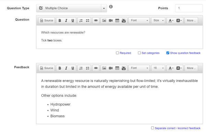Screen dimensions: 206x133
Task: Open text color picker in Question editor
Action: [171, 21]
